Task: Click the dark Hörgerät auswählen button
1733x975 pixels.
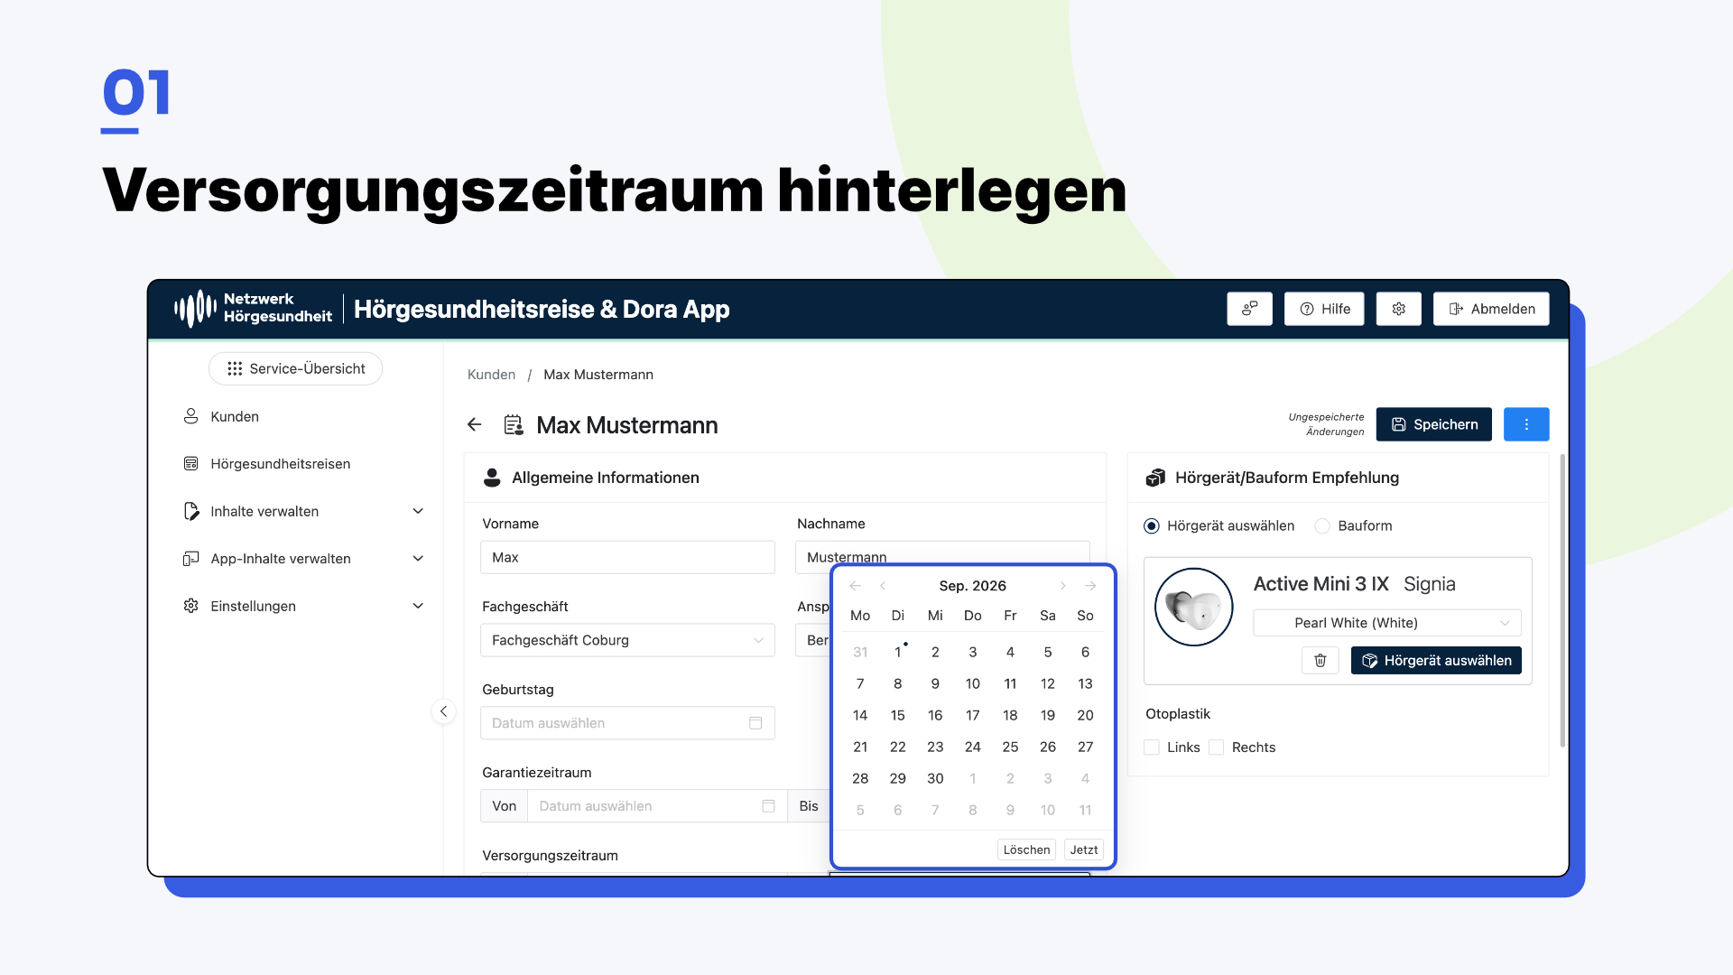Action: coord(1436,660)
